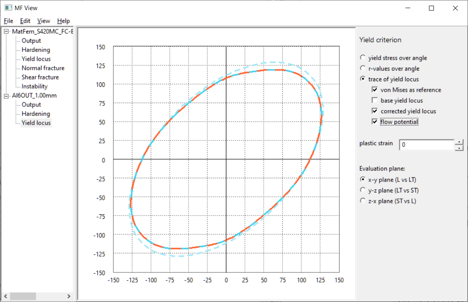Screen dimensions: 468x302
Task: Disable the flow potential checkbox
Action: point(374,122)
